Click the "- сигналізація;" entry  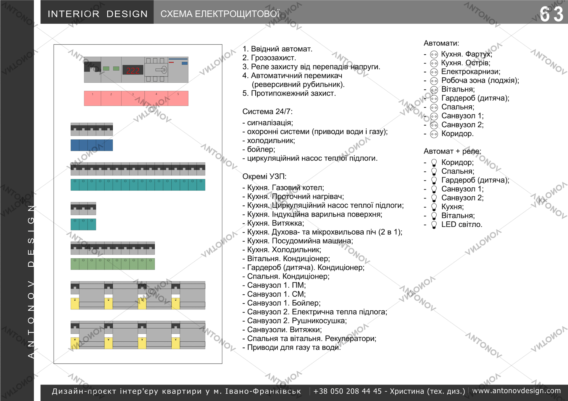tap(268, 123)
